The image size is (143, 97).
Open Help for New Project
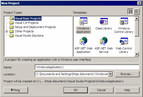click(x=127, y=90)
